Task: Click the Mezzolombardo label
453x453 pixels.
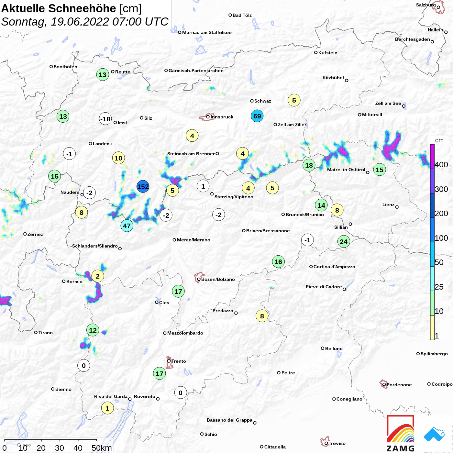Action: (185, 333)
